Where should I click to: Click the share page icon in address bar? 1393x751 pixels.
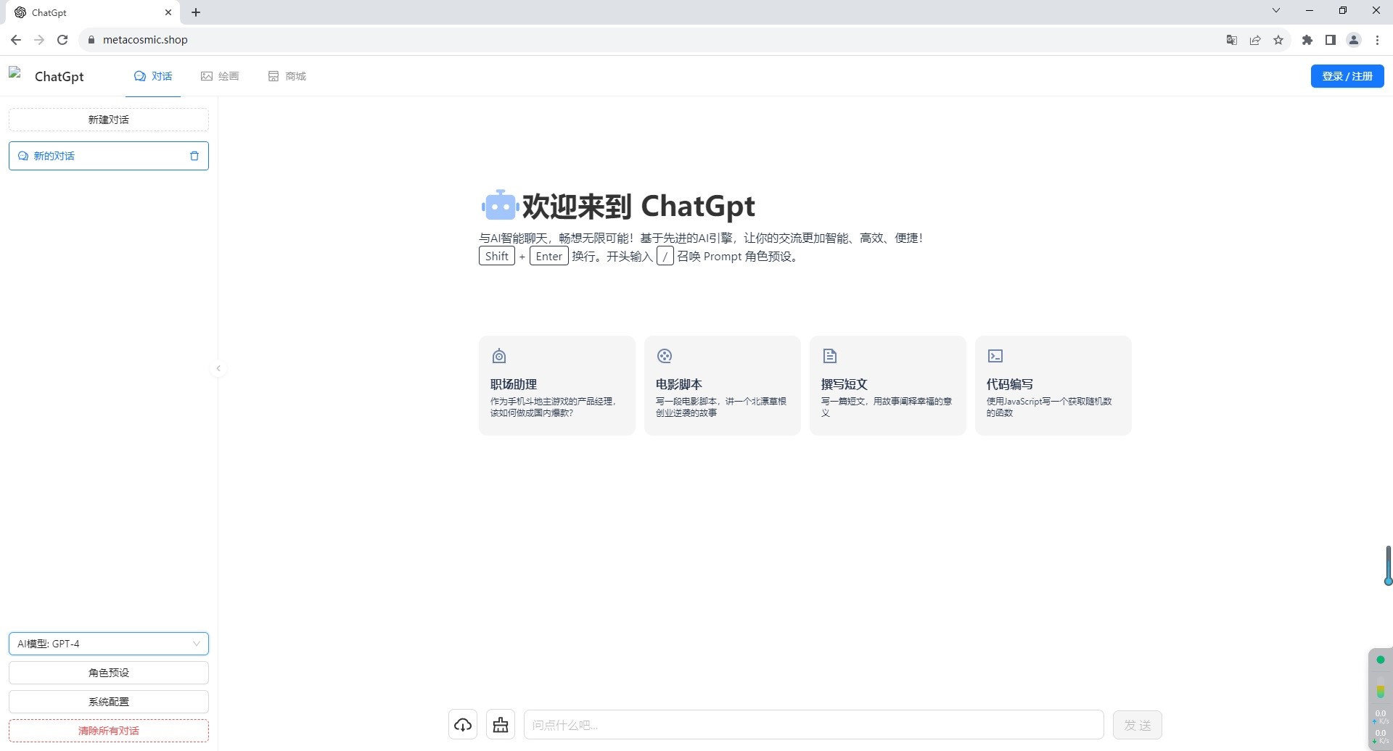[x=1255, y=40]
